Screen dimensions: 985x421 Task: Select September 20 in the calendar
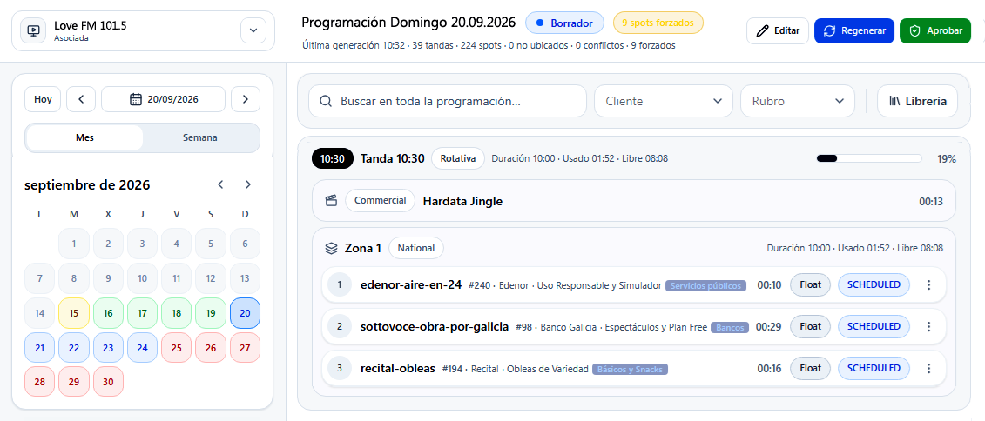pos(245,313)
